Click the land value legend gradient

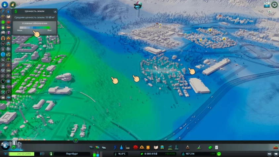pyautogui.click(x=34, y=27)
